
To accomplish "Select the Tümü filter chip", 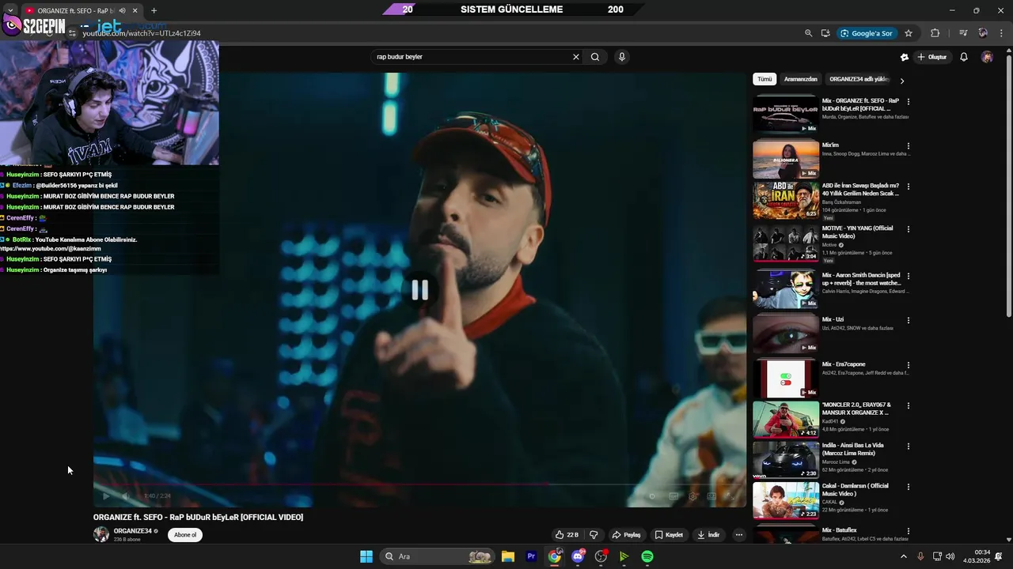I will click(764, 79).
